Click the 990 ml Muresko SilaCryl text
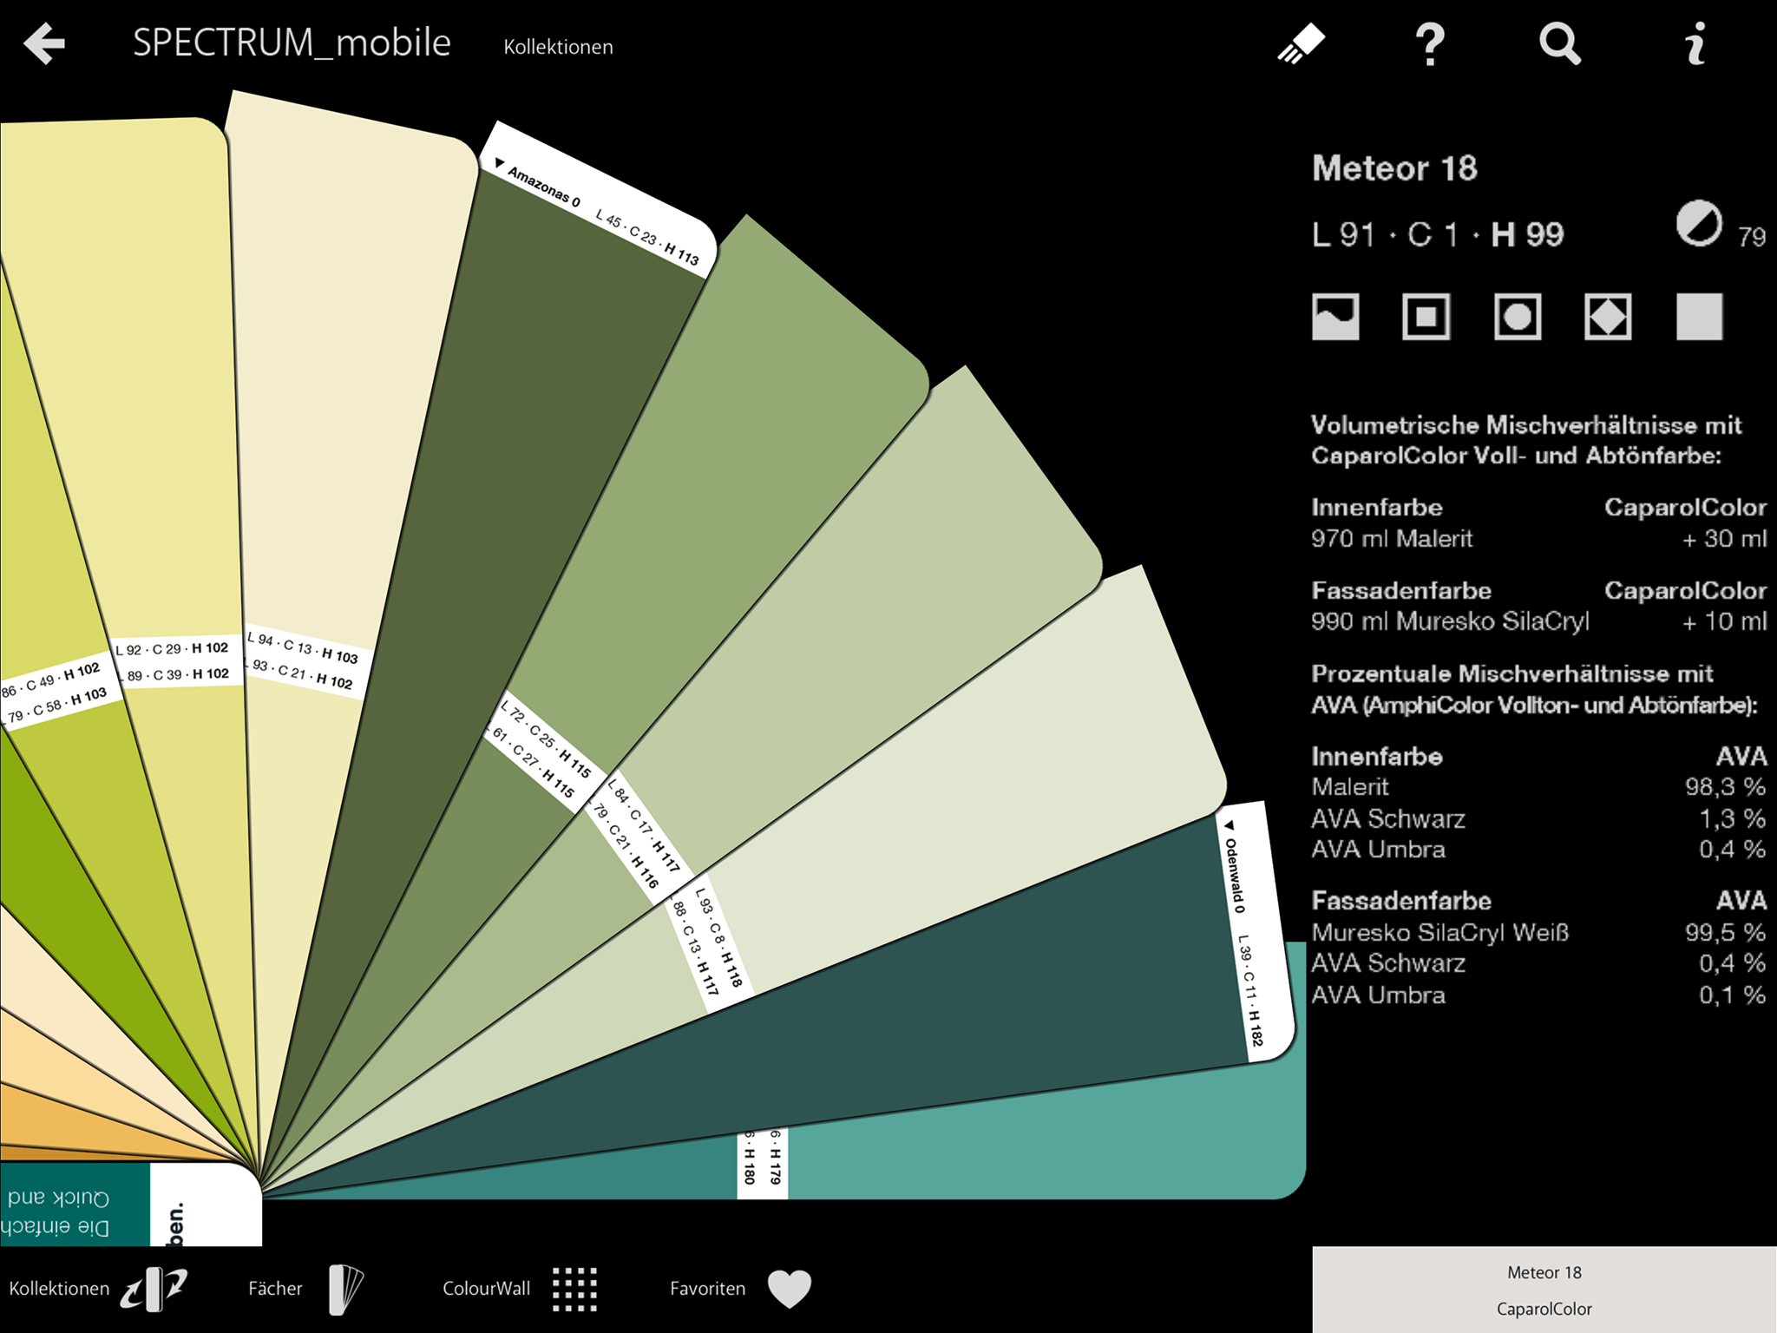Image resolution: width=1777 pixels, height=1333 pixels. (1450, 622)
